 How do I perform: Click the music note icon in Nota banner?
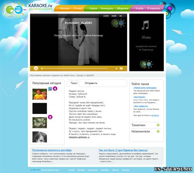point(145,25)
